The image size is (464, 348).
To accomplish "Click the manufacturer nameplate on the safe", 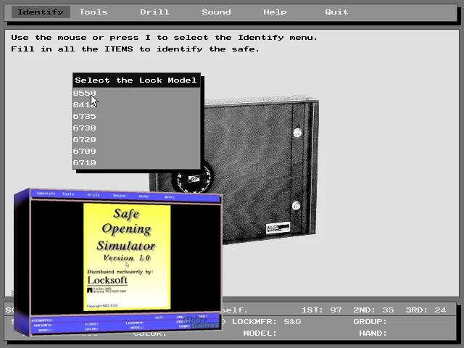I will pyautogui.click(x=278, y=228).
